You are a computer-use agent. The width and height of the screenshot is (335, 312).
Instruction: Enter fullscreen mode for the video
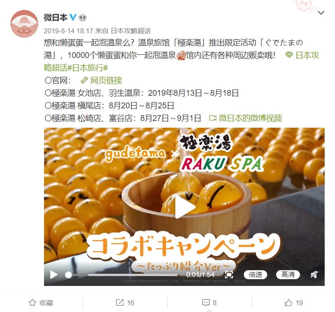pyautogui.click(x=229, y=275)
